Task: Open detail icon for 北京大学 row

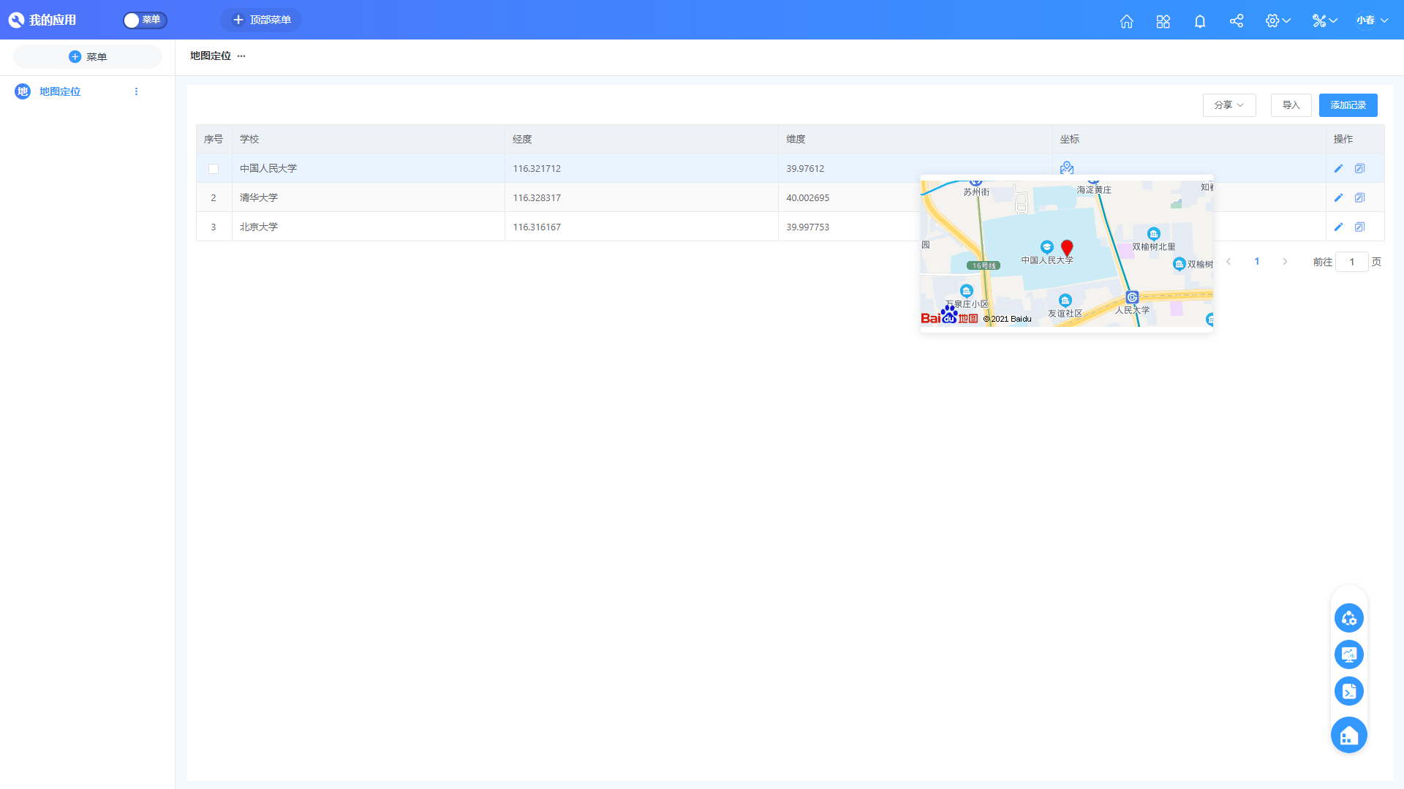Action: pyautogui.click(x=1359, y=227)
